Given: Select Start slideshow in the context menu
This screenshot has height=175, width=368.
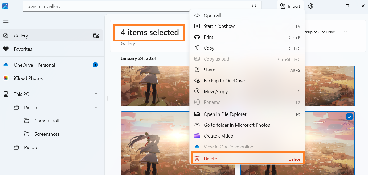Looking at the screenshot, I should pyautogui.click(x=219, y=26).
